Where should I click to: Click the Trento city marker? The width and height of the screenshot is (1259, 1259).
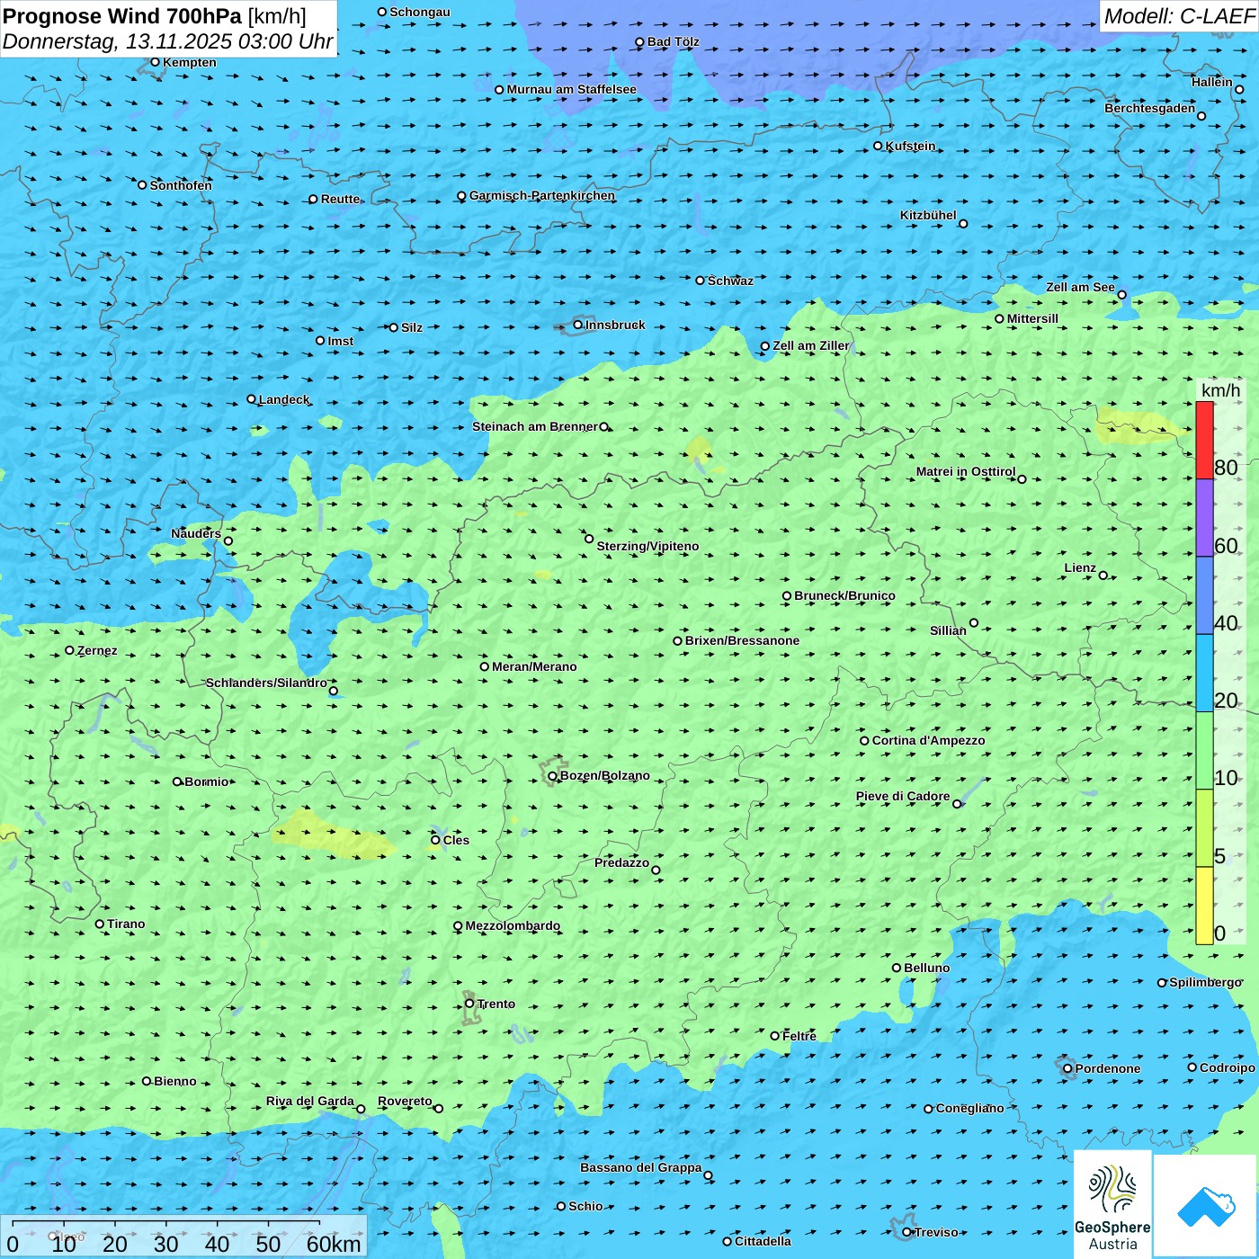point(469,1004)
